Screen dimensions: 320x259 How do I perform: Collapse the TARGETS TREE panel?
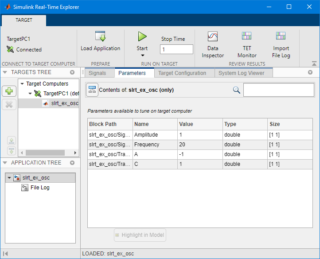(x=5, y=72)
